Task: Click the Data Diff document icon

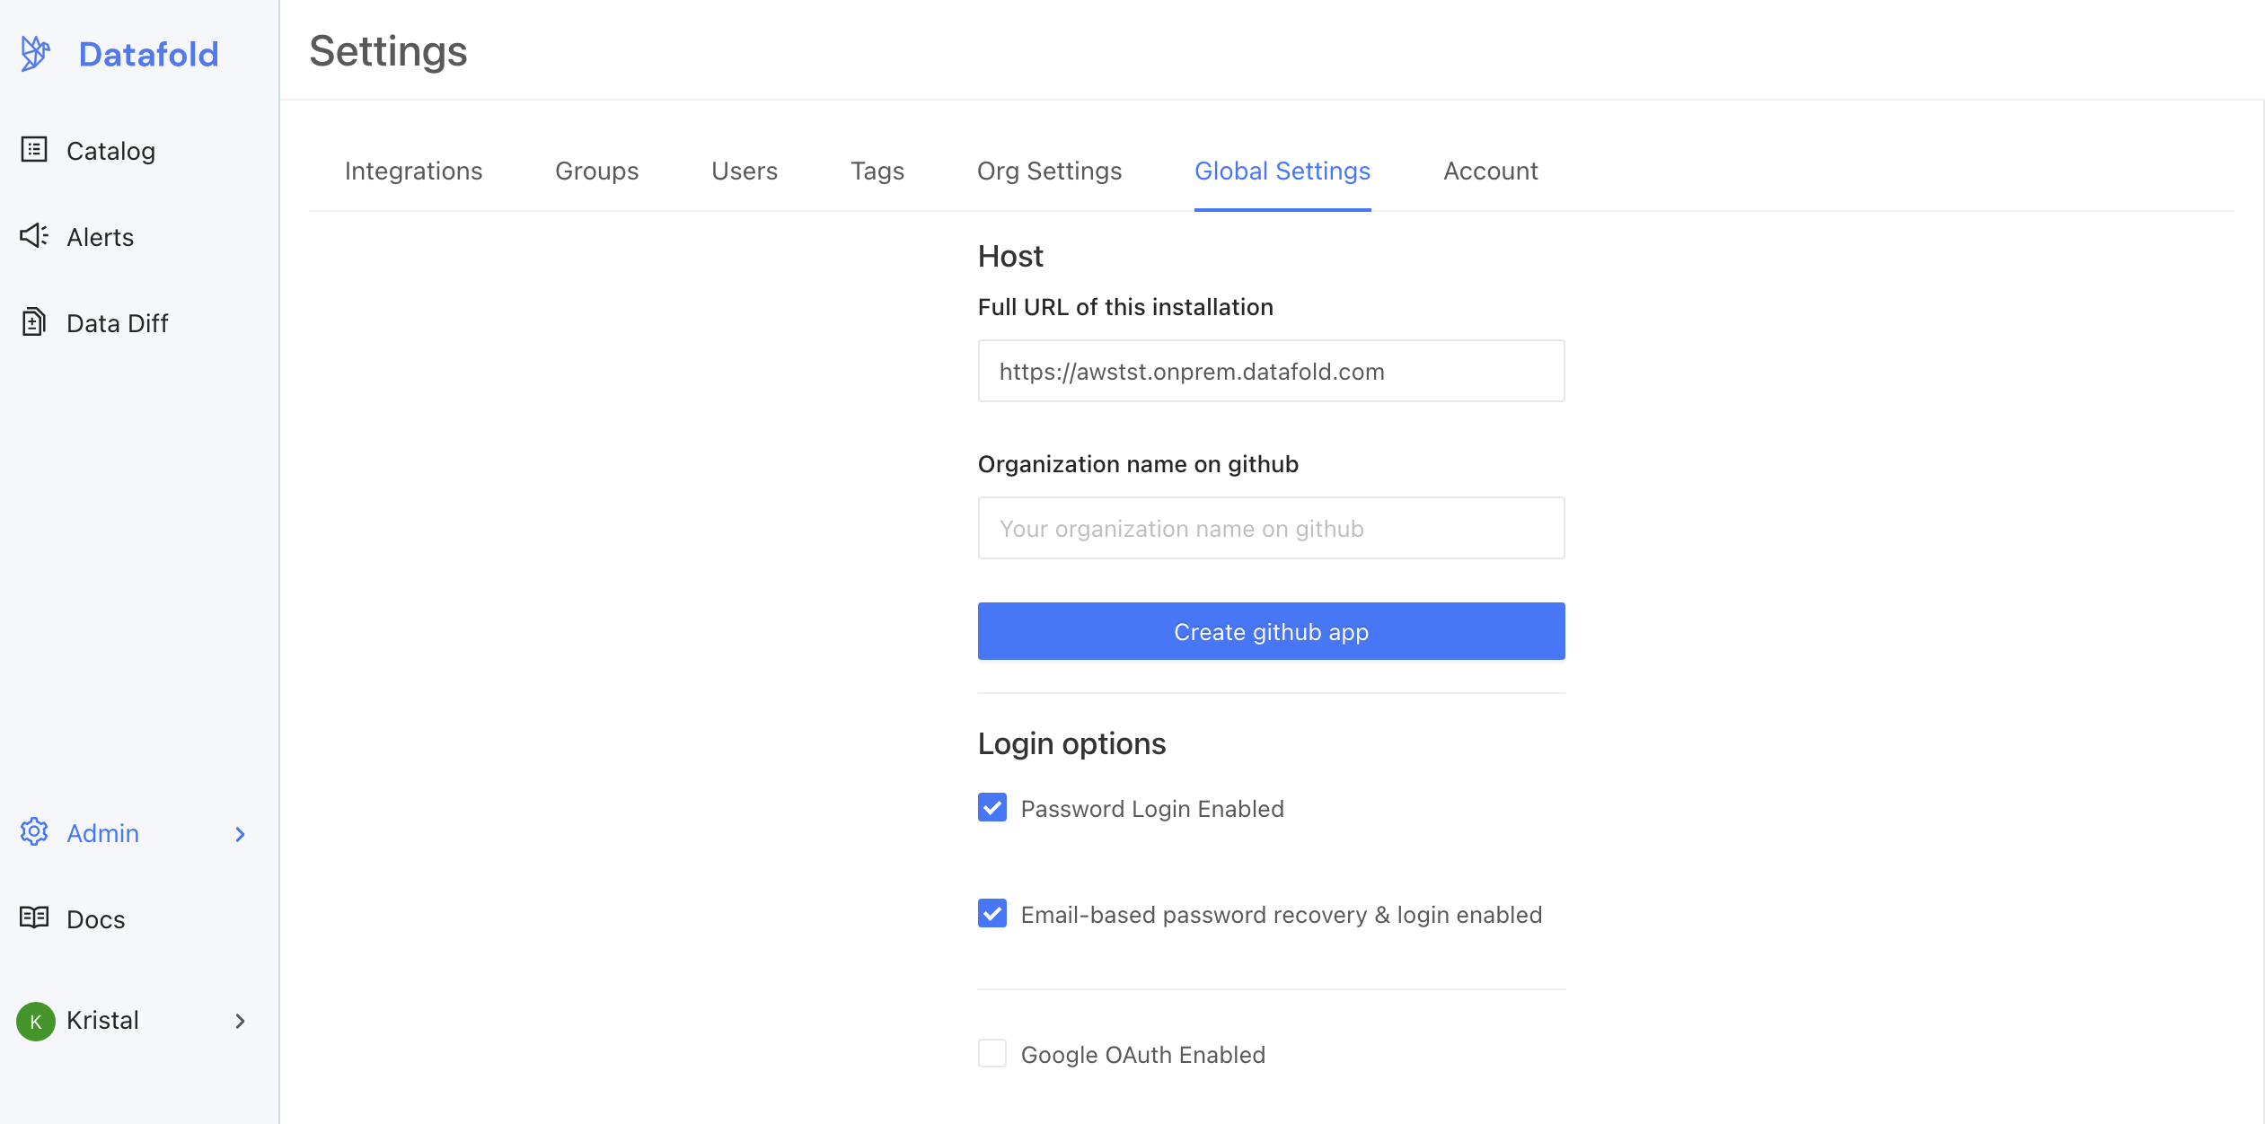Action: tap(34, 321)
